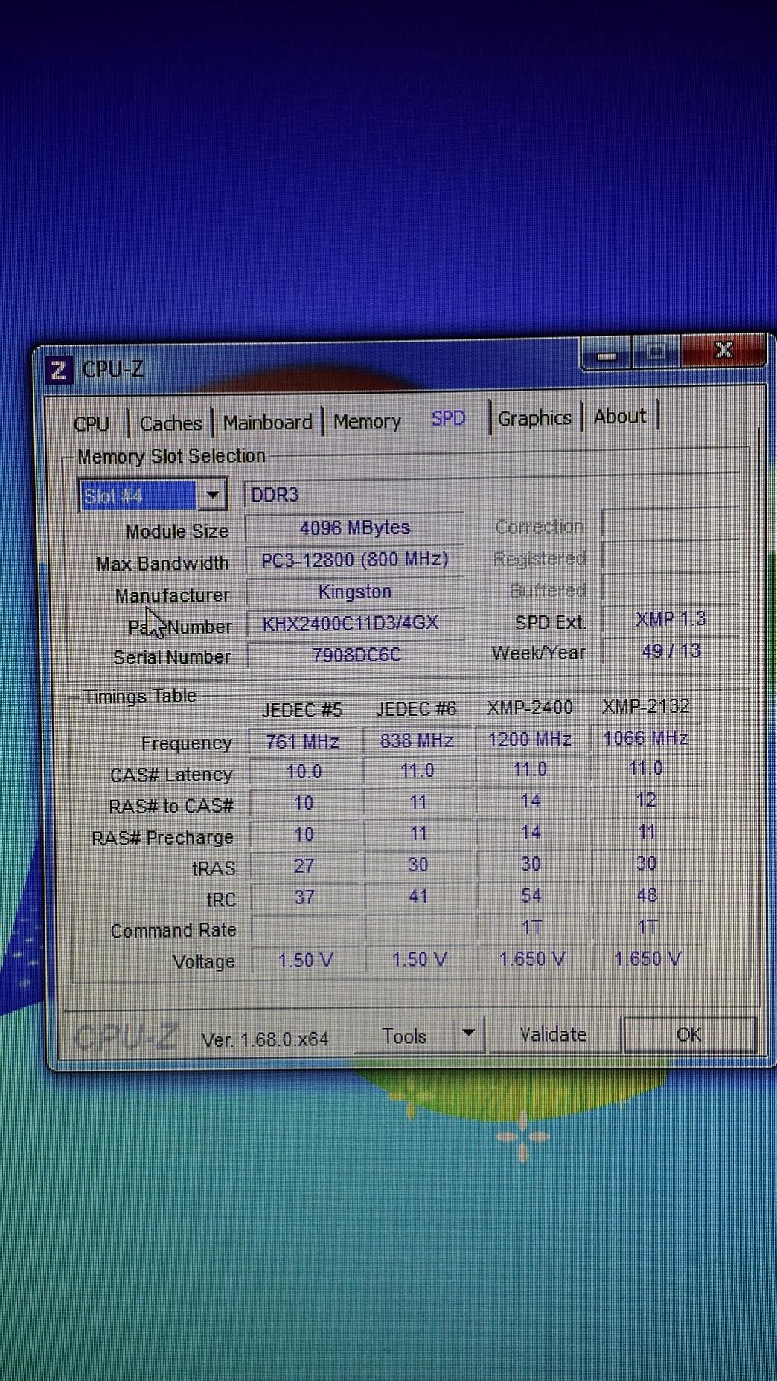Click the XMP-2132 RAS# to CAS# value 12
This screenshot has height=1381, width=777.
(x=646, y=800)
